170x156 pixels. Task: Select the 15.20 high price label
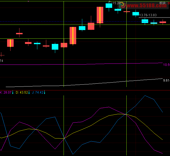coord(116,3)
